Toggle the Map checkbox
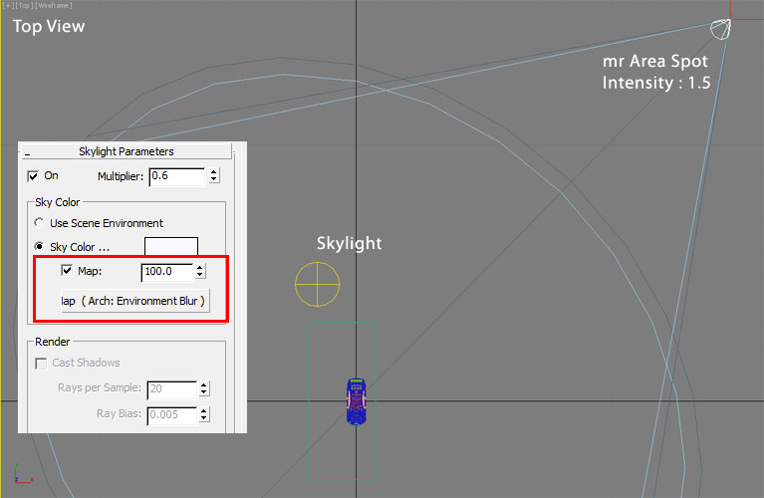This screenshot has width=764, height=498. tap(67, 270)
